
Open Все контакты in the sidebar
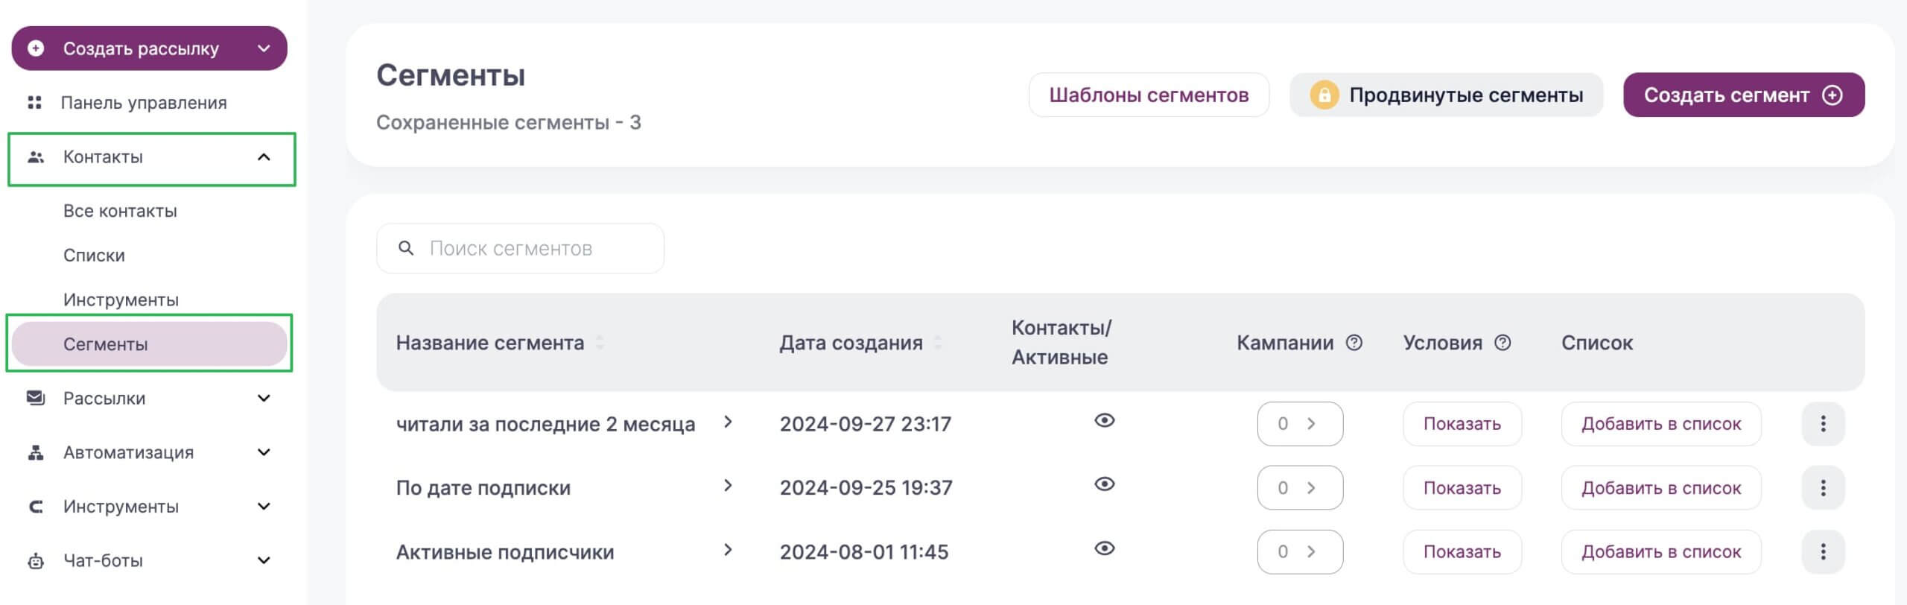tap(120, 211)
